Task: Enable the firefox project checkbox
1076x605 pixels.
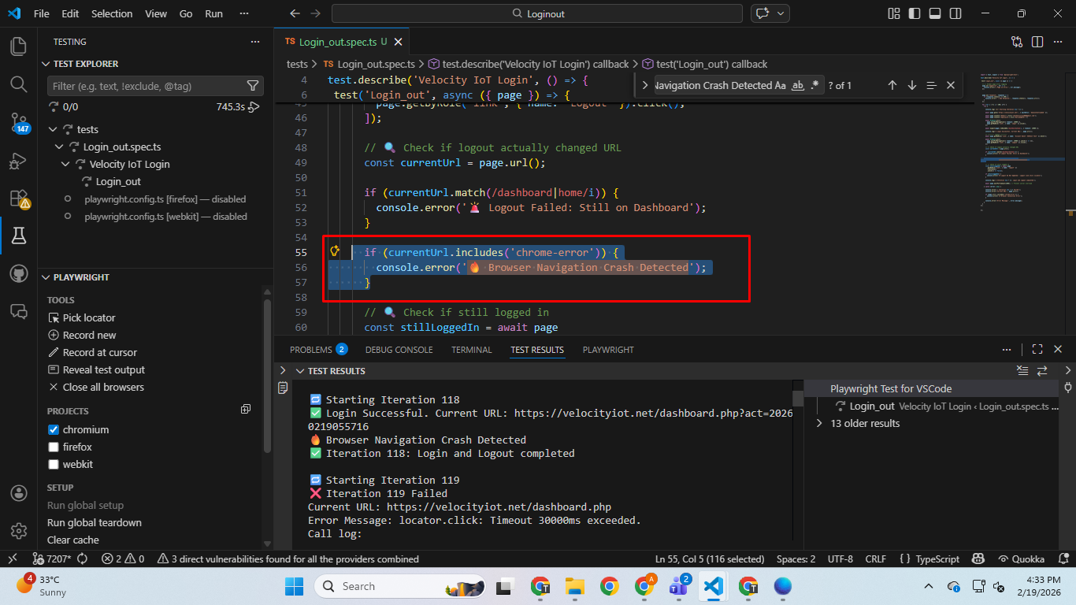Action: (54, 447)
